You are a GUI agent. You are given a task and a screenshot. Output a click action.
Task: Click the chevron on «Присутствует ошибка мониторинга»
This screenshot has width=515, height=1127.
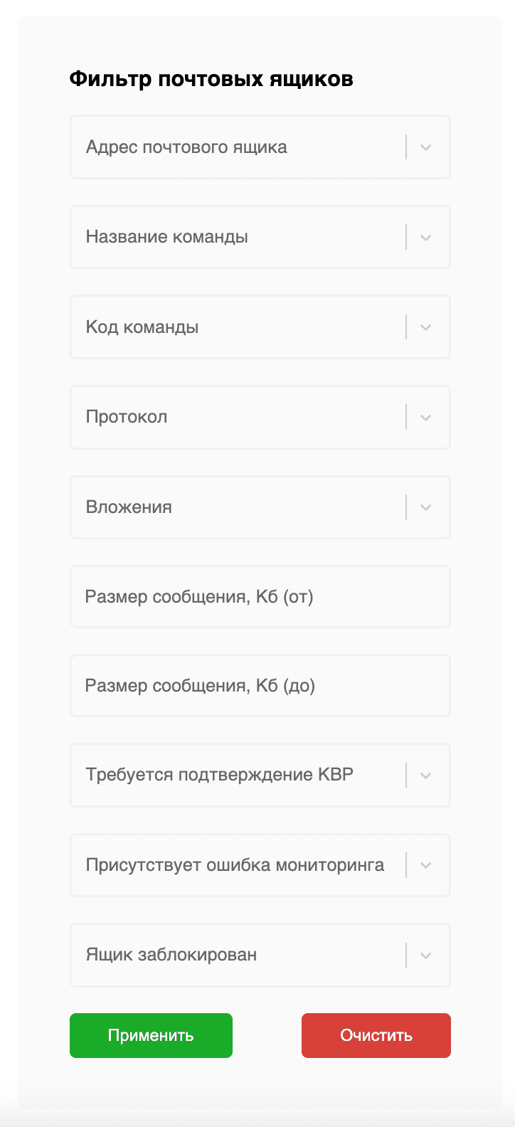click(x=425, y=865)
